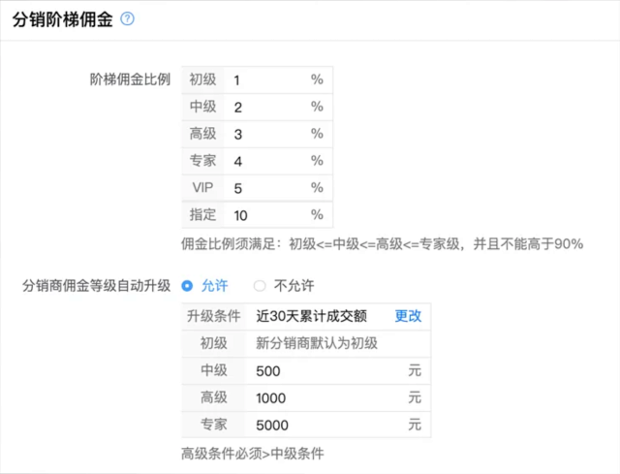Click the 新分销商默认为初级 row text

[317, 343]
